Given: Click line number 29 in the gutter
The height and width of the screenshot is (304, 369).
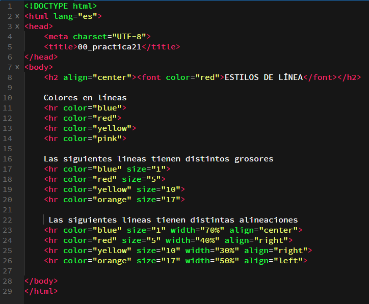Looking at the screenshot, I should [x=7, y=292].
